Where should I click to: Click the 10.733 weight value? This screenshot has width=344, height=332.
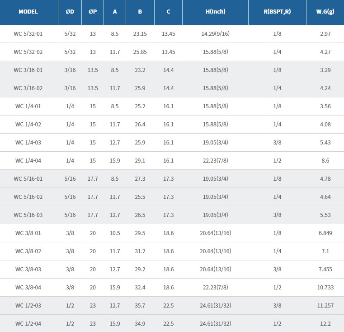click(325, 287)
